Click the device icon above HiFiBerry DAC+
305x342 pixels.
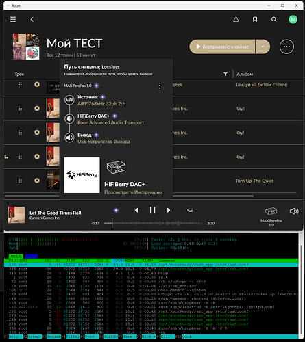[x=116, y=167]
